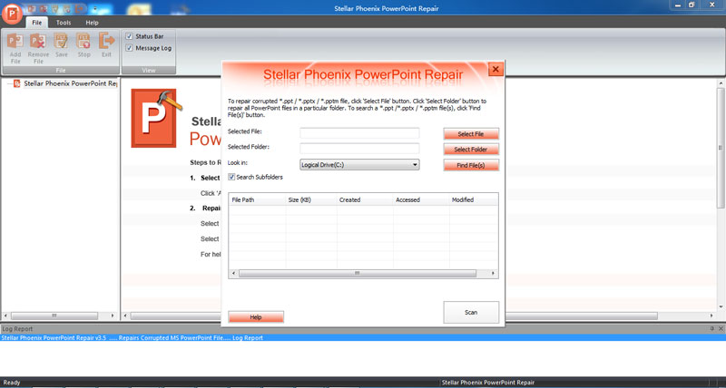This screenshot has height=388, width=726.
Task: Toggle the Message Log checkbox
Action: (129, 48)
